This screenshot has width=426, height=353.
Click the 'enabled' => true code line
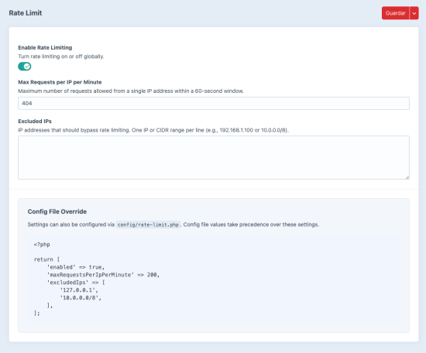[76, 267]
